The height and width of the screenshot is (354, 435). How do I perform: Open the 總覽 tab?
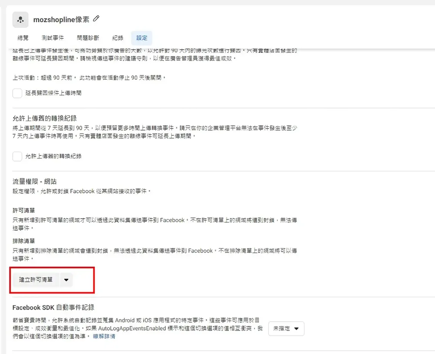23,38
